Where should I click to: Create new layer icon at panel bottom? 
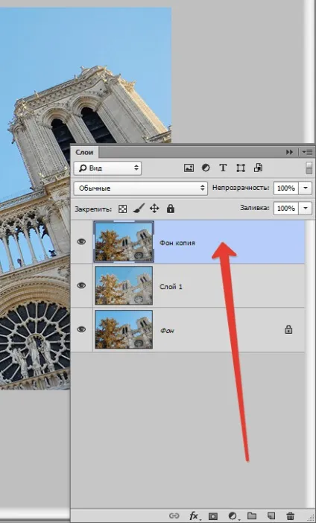271,516
